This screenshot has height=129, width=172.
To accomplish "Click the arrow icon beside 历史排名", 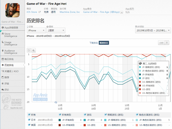I will point(3,65).
